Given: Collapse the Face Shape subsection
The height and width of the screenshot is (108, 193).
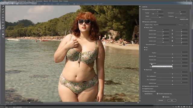Looking at the screenshot, I should pyautogui.click(x=145, y=70).
